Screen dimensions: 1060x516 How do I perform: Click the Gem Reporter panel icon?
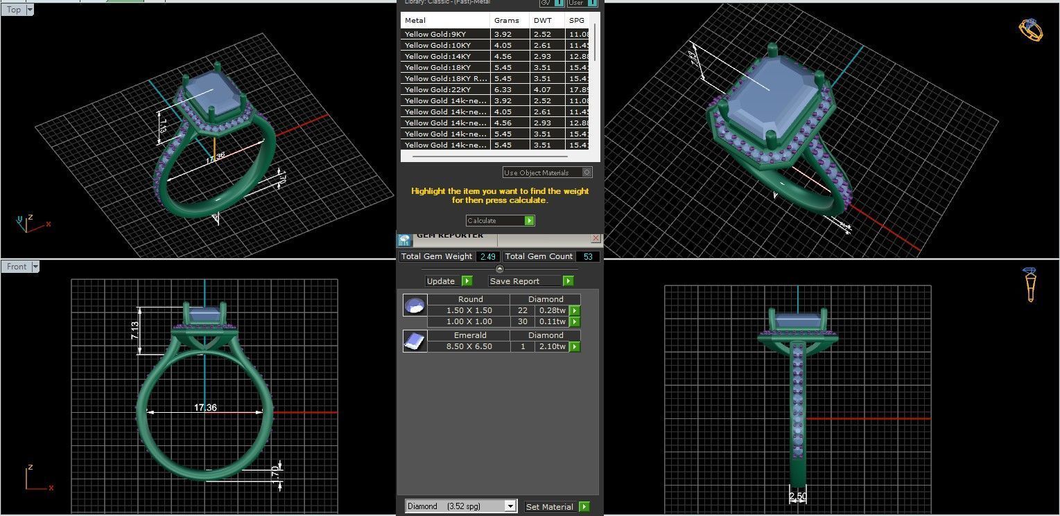coord(404,240)
